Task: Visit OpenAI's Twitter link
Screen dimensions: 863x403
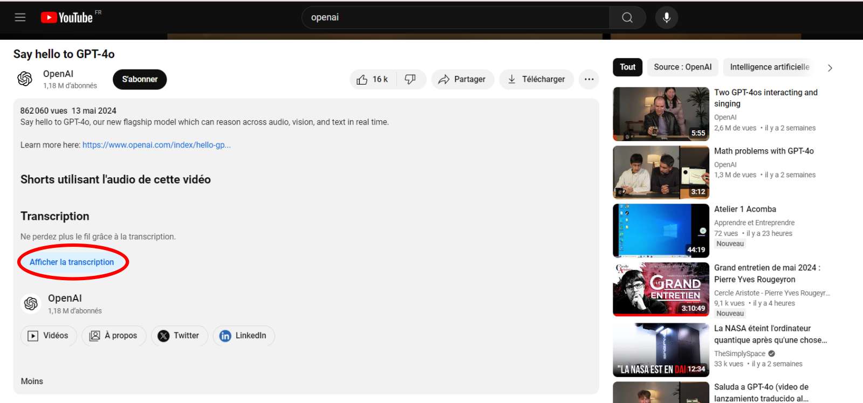Action: tap(180, 336)
